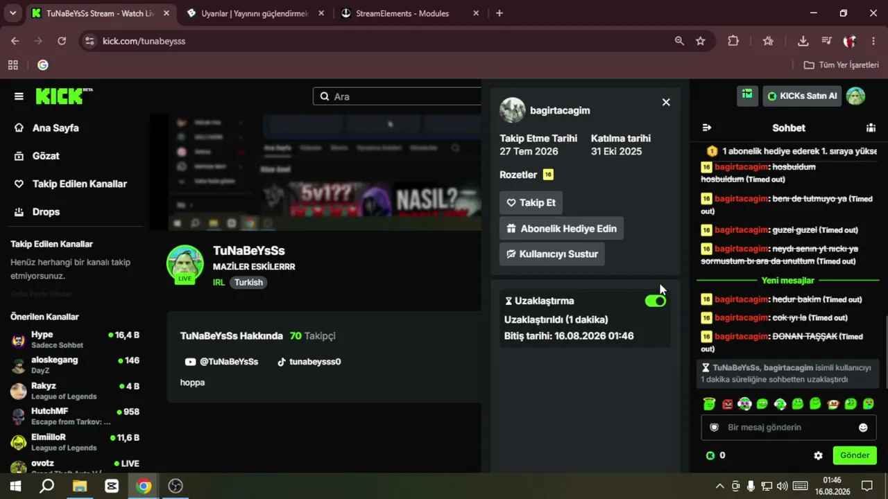The width and height of the screenshot is (888, 499).
Task: Click the Yeni mesajlar divider label
Action: coord(788,281)
